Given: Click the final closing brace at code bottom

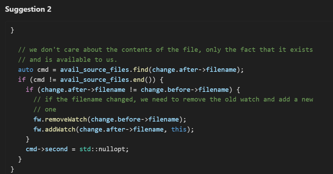Looking at the screenshot, I should tap(12, 169).
